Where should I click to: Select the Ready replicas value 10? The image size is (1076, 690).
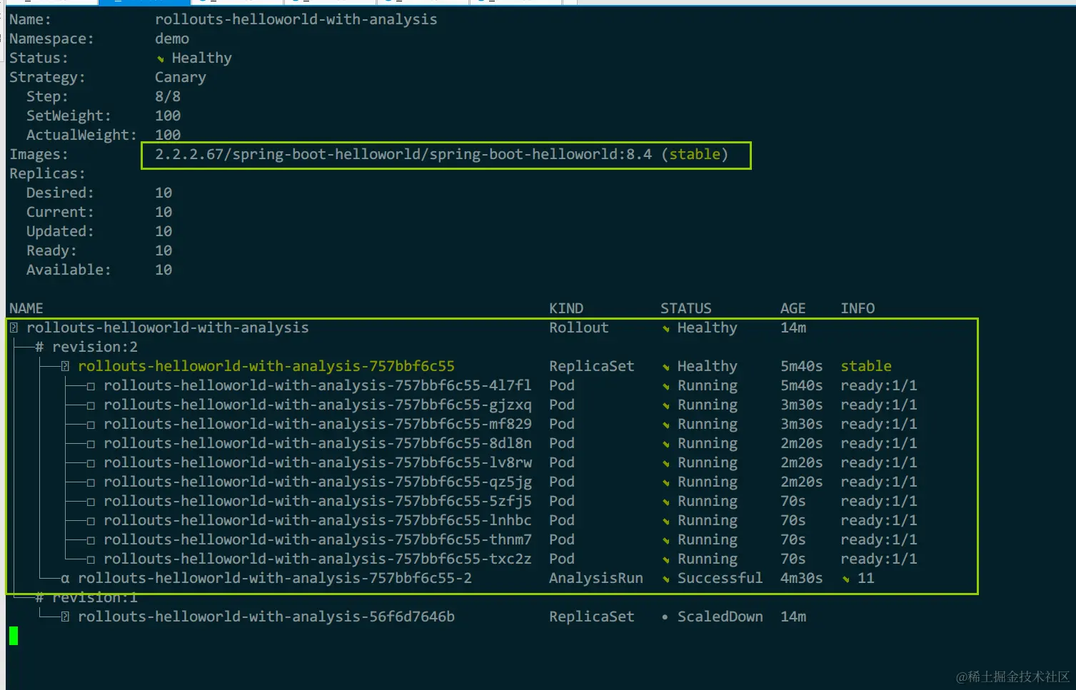tap(164, 250)
